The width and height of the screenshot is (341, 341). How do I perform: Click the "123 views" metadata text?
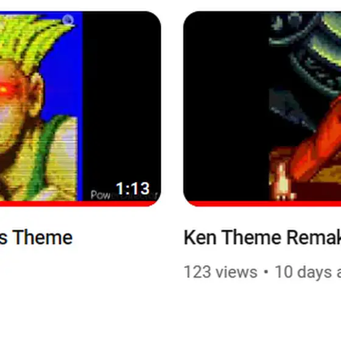pos(220,272)
